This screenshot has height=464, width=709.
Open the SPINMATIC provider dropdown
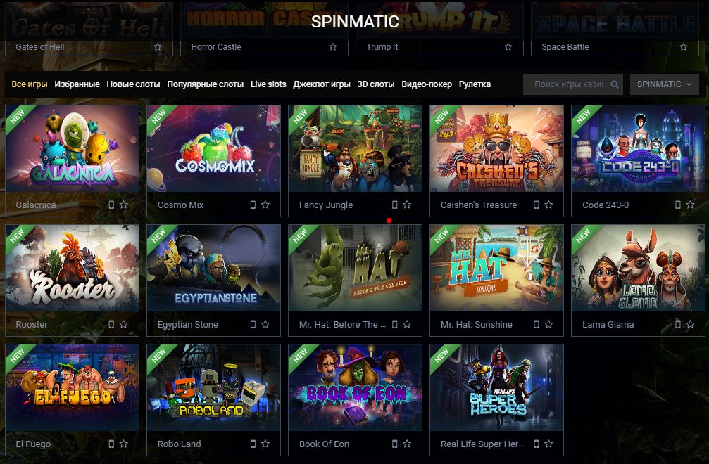click(x=664, y=84)
